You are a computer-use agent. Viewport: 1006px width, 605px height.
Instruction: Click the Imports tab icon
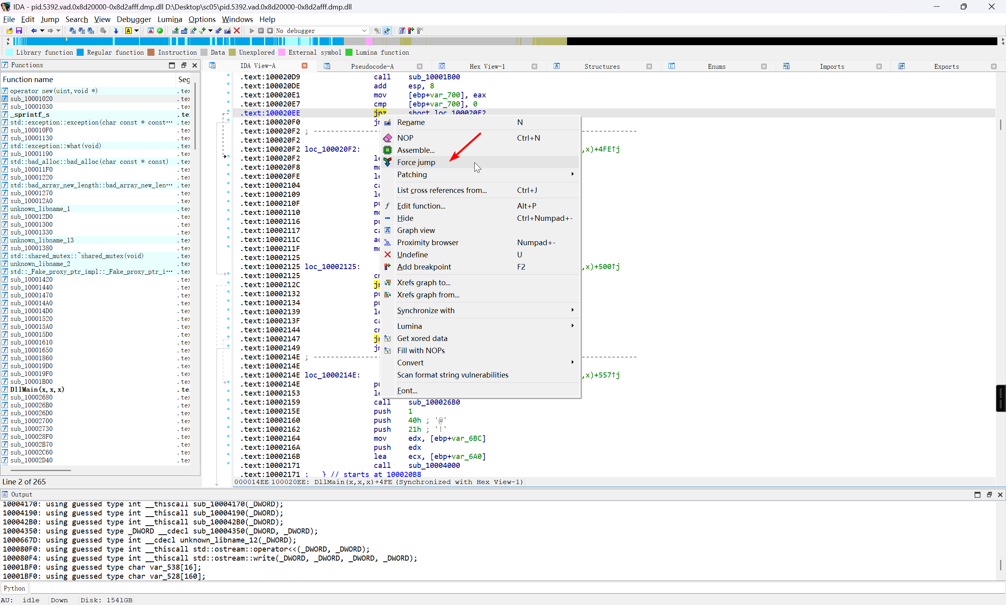(786, 66)
